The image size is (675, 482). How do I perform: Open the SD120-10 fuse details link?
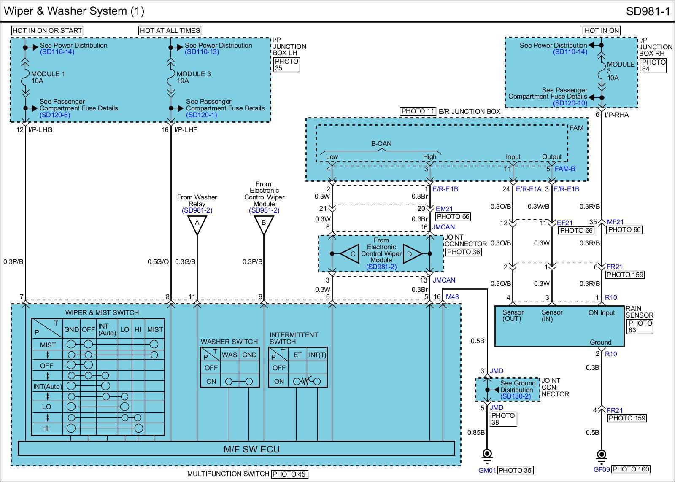570,103
